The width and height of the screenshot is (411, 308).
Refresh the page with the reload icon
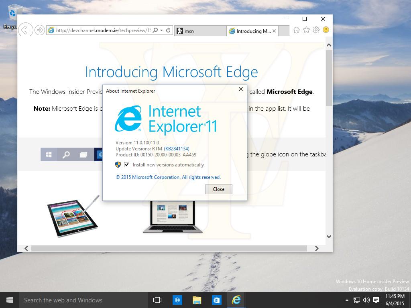coord(168,30)
